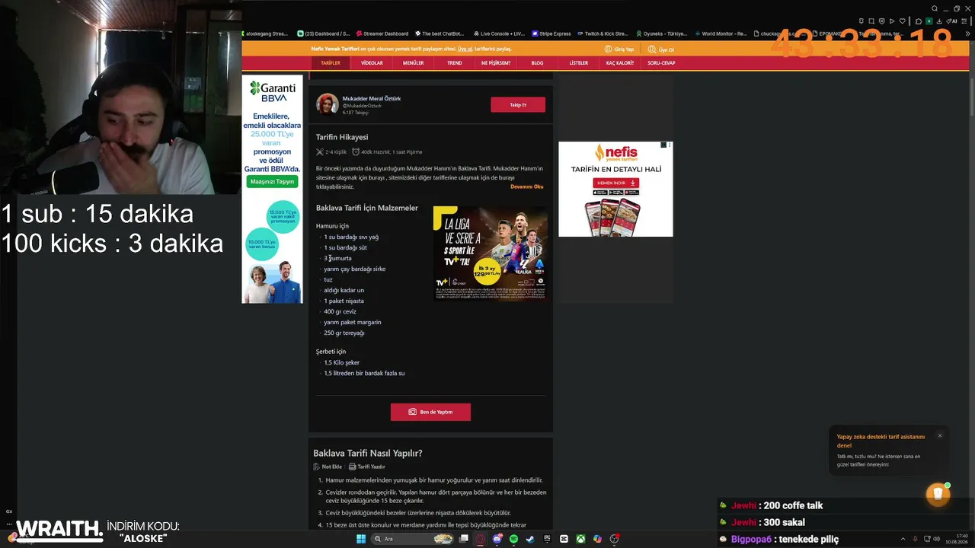Viewport: 975px width, 548px height.
Task: Click the 40dk Hazırlık alarm clock icon
Action: coord(356,152)
